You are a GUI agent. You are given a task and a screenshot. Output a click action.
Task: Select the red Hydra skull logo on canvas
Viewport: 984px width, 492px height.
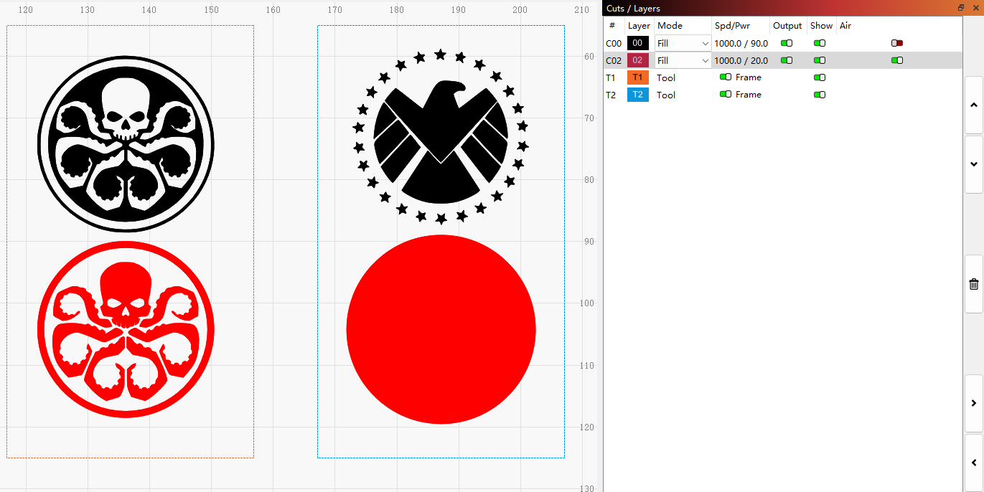[126, 330]
